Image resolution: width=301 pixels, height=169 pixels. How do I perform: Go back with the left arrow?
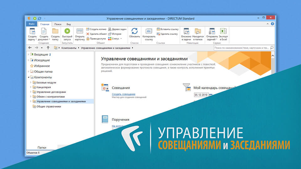(x=30, y=48)
